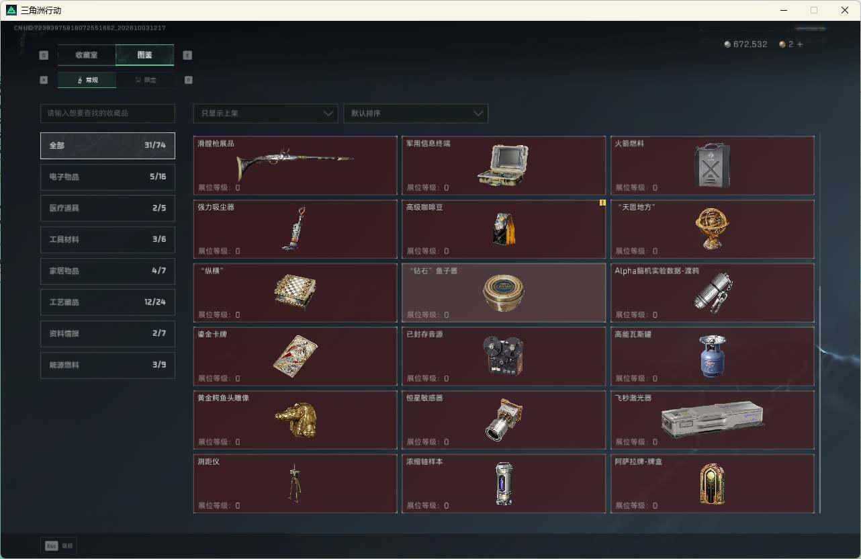Switch to the 限定 sub-tab

pyautogui.click(x=145, y=80)
